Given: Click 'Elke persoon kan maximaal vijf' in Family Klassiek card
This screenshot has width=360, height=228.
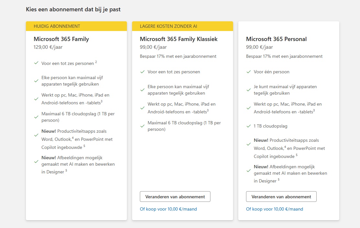Looking at the screenshot, I should [x=178, y=90].
